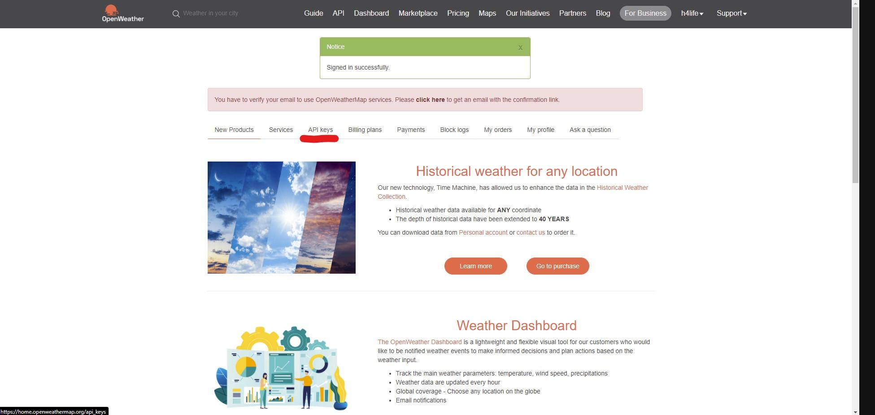The height and width of the screenshot is (415, 875).
Task: Click the For Business button
Action: click(x=645, y=13)
